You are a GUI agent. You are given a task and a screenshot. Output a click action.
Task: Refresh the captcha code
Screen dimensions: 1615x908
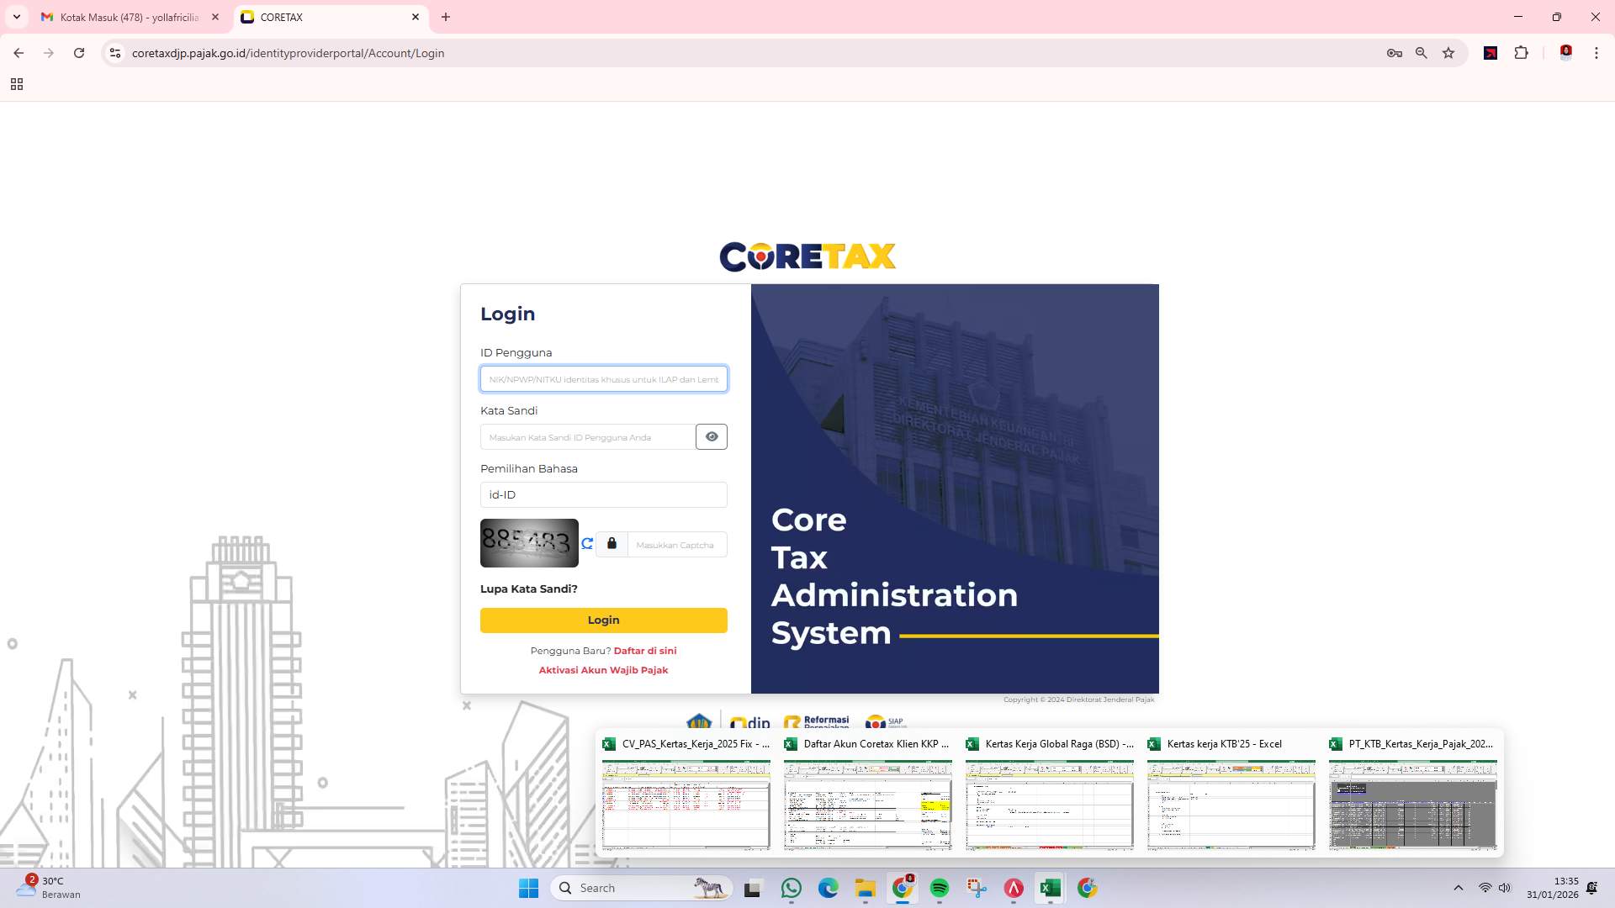(587, 543)
